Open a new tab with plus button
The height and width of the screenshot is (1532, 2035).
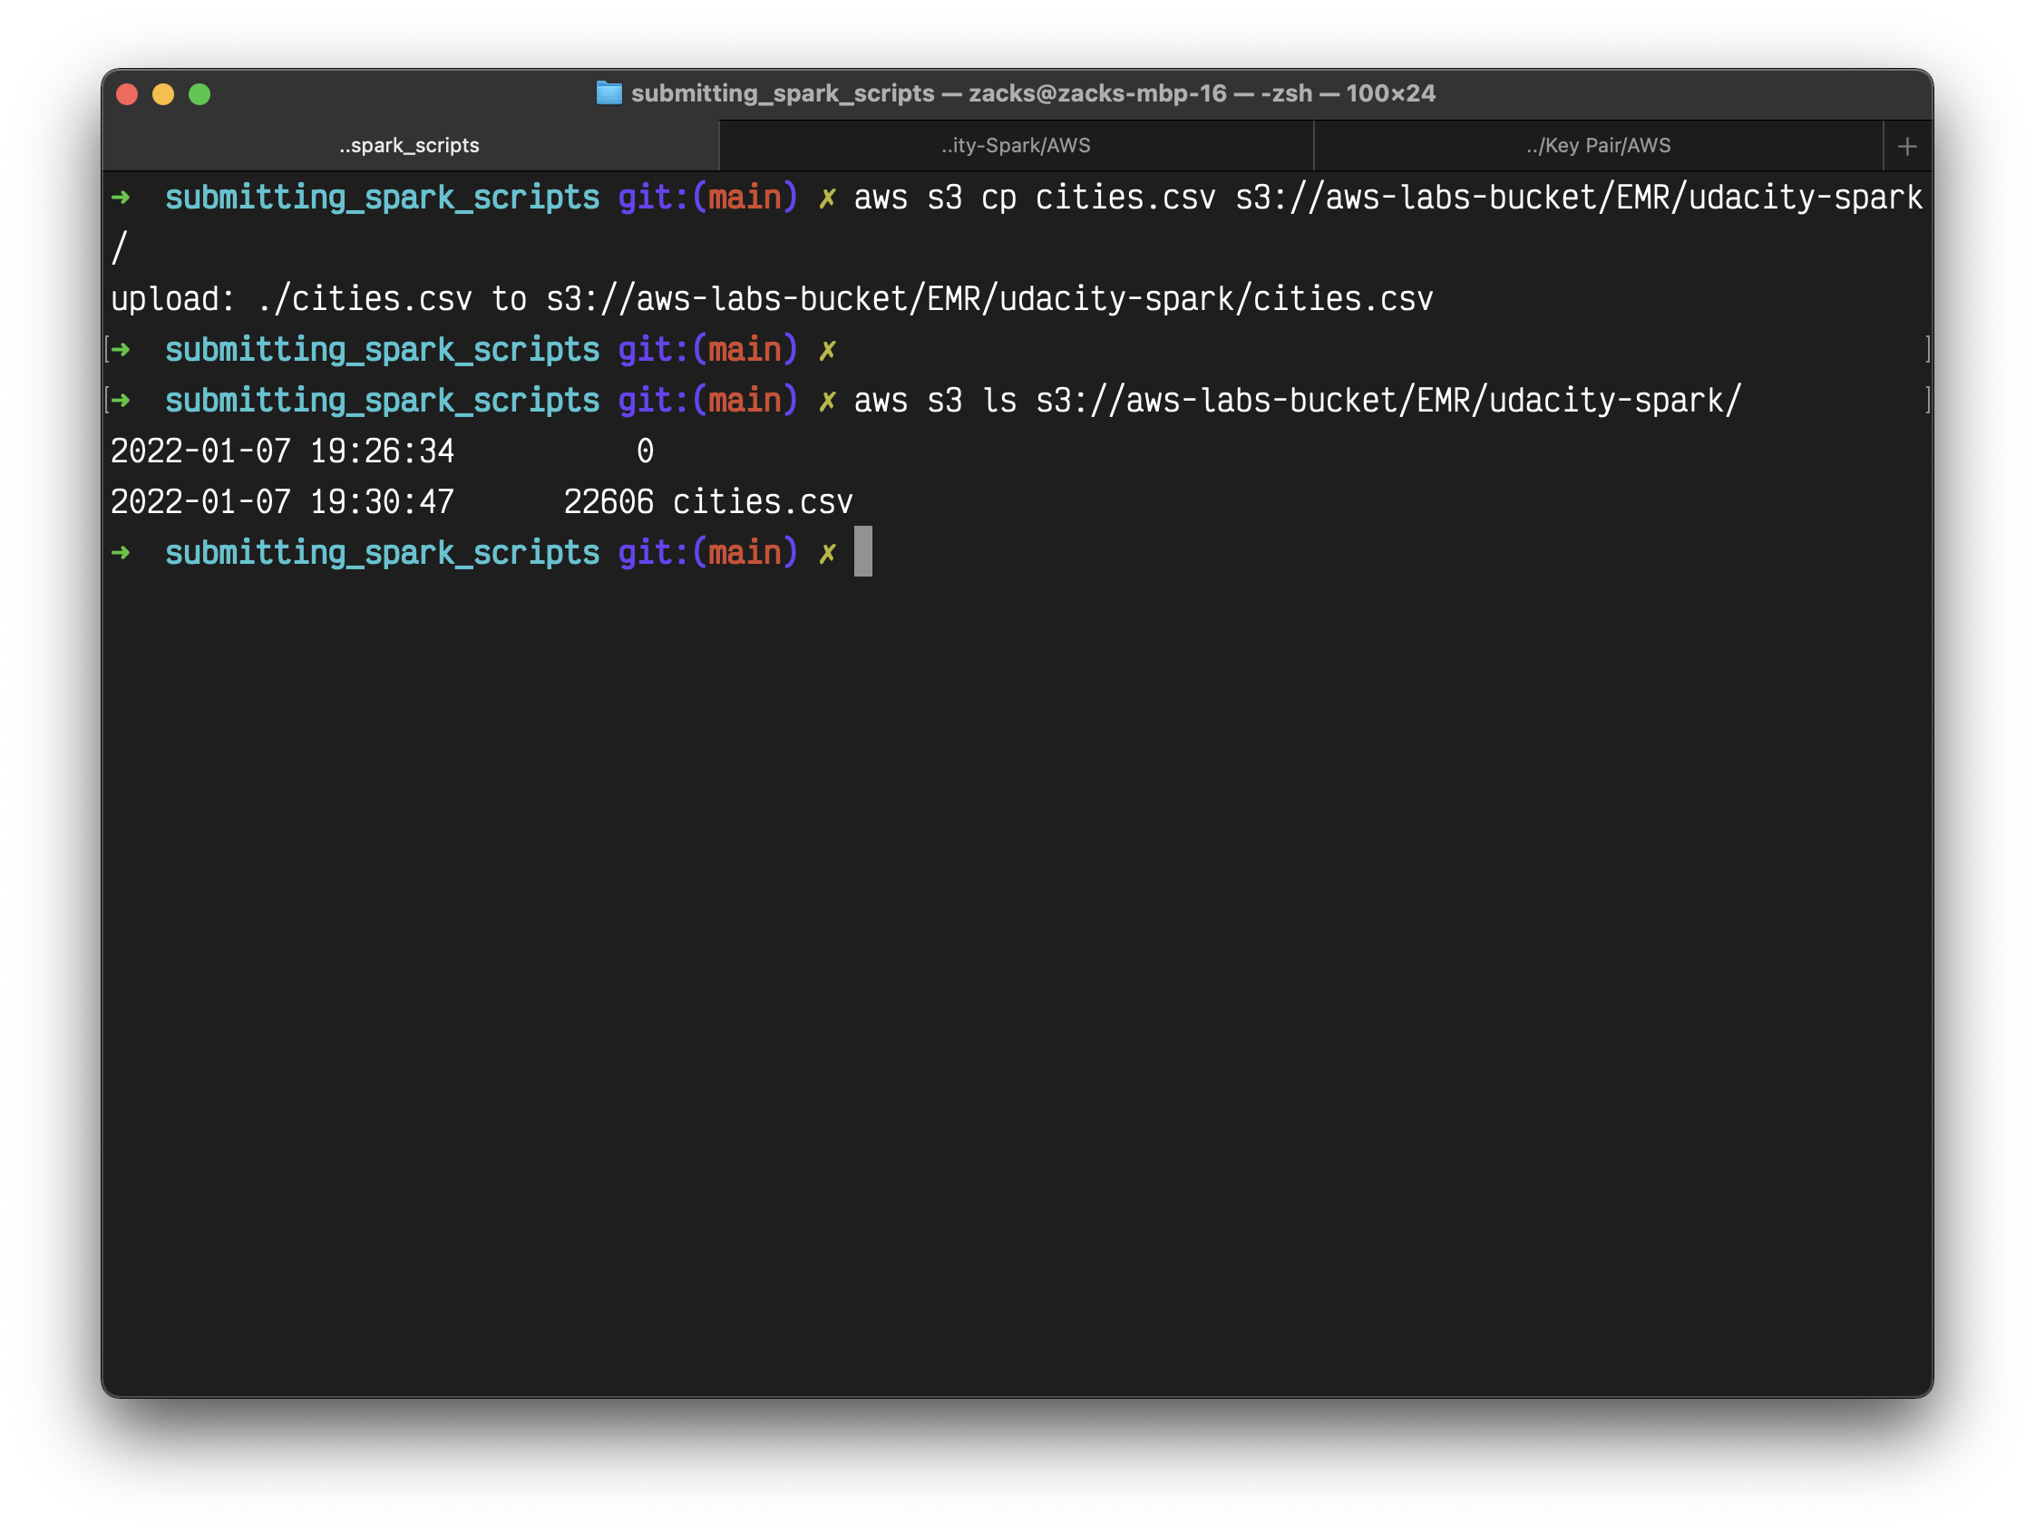point(1907,146)
